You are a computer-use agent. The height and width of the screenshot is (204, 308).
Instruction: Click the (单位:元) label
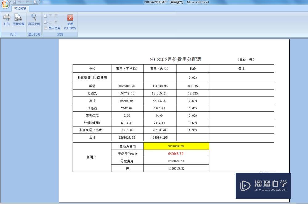point(246,60)
